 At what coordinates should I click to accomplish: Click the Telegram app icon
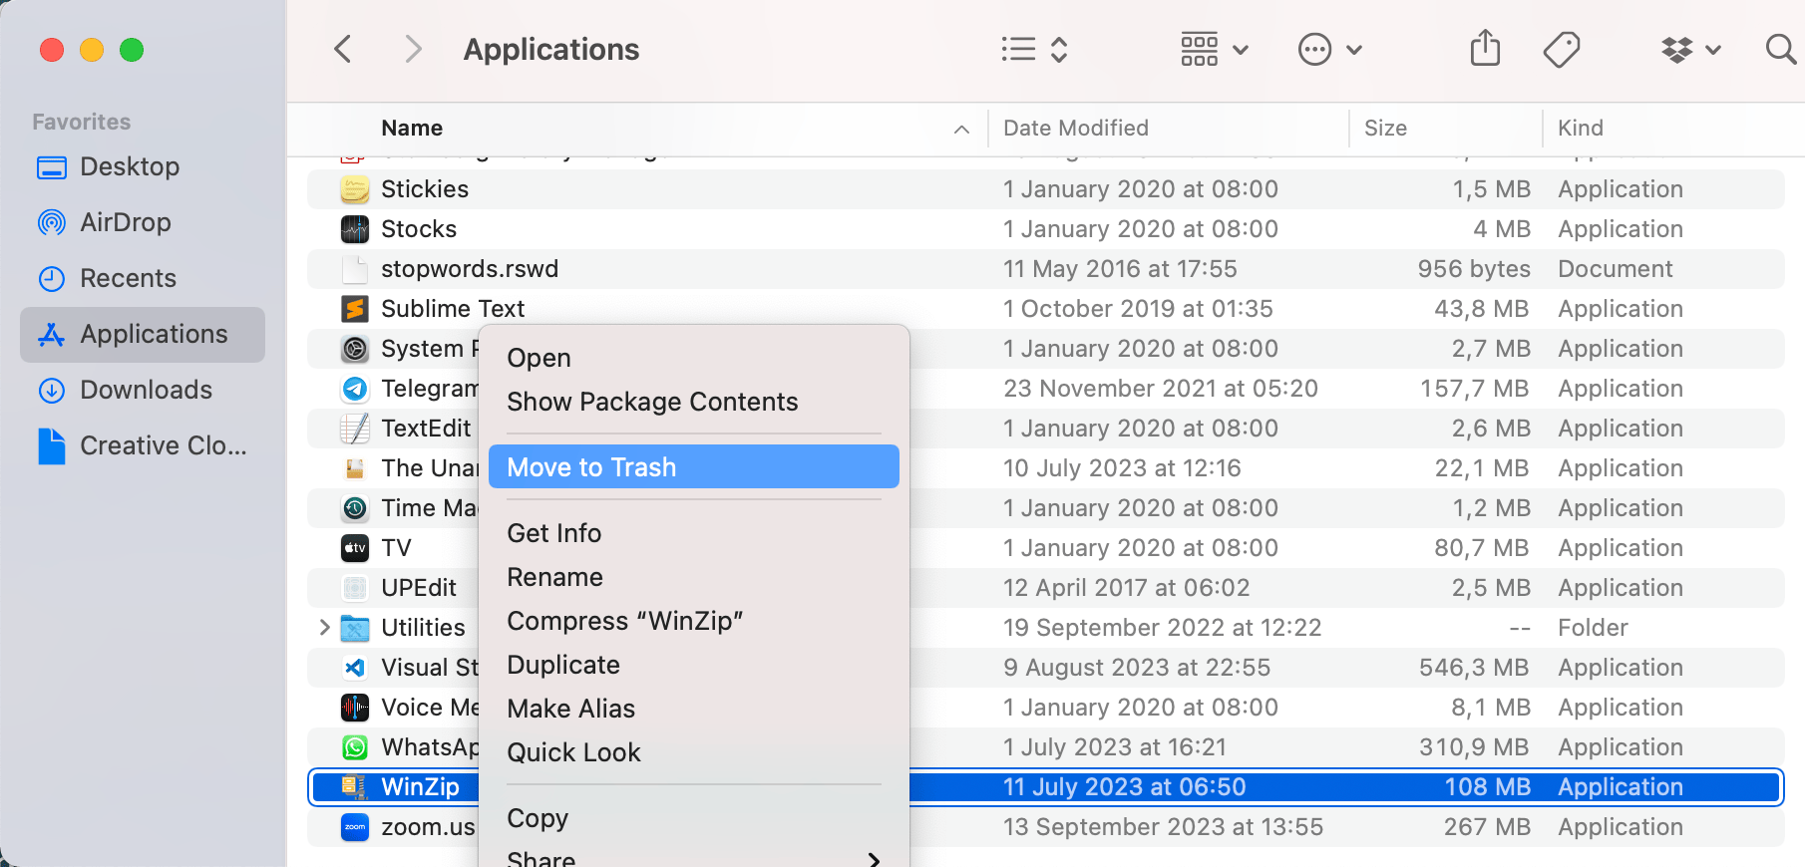[x=355, y=389]
